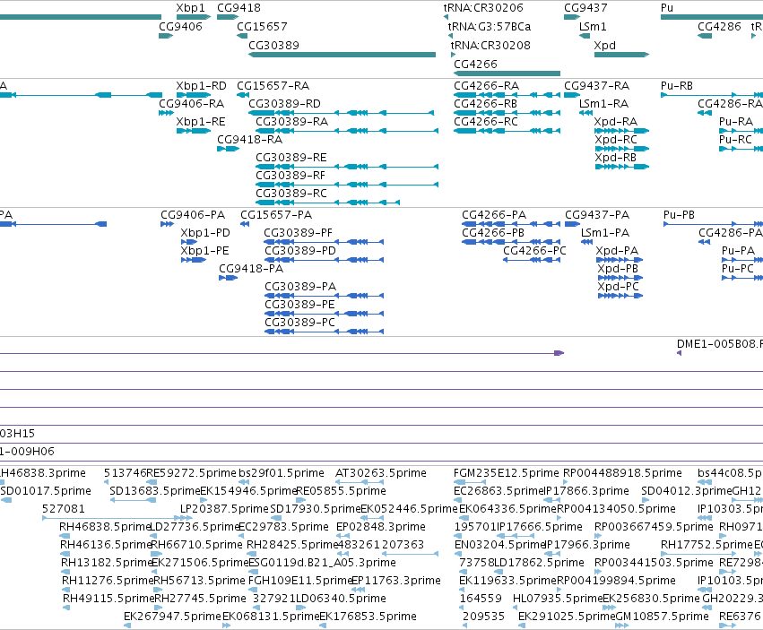The image size is (763, 630).
Task: Select protein CG9406-PA
Action: [x=193, y=215]
